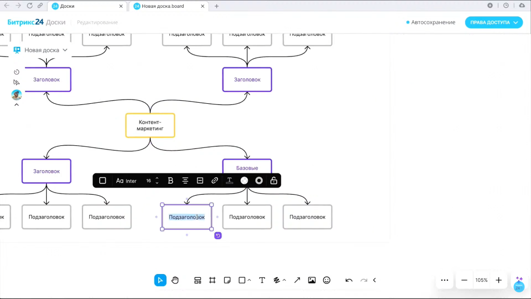Click the purple rotate handle of selected block
The image size is (531, 299).
click(x=218, y=236)
